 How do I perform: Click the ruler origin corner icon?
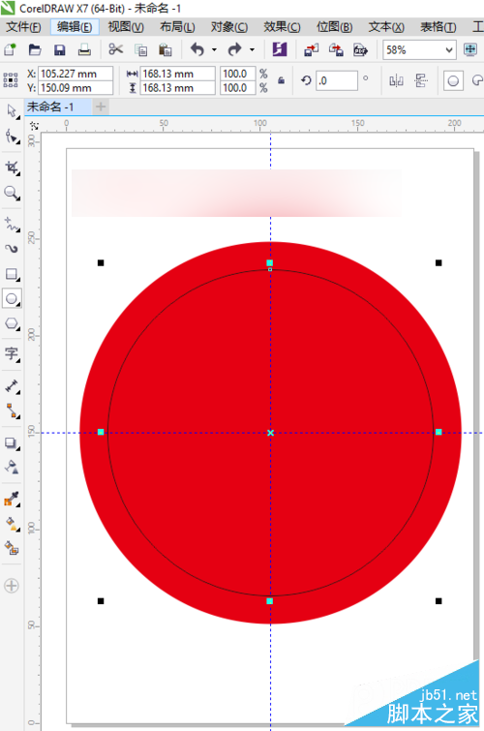pyautogui.click(x=34, y=126)
